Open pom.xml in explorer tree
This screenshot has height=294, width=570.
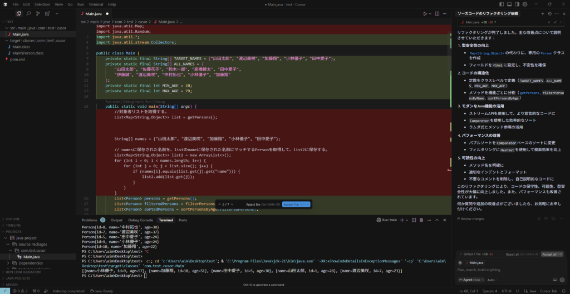coord(17,59)
